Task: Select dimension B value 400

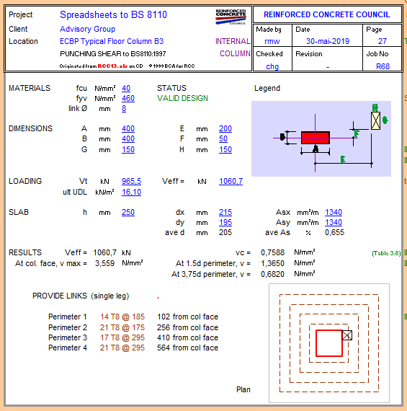Action: 128,138
